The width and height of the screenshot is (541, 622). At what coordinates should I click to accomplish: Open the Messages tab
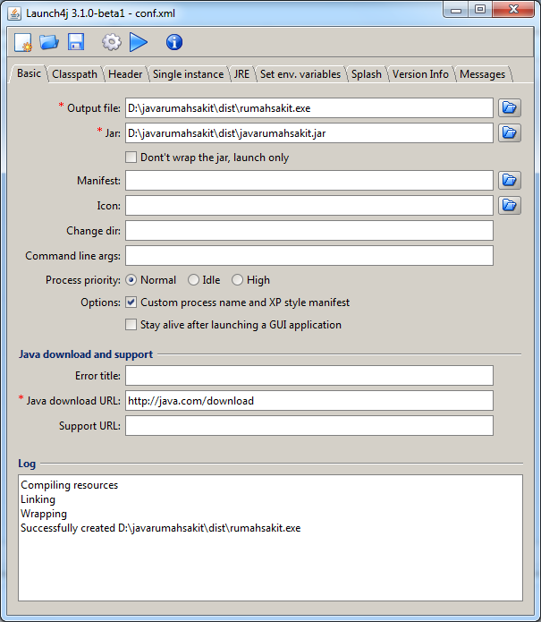click(x=482, y=74)
